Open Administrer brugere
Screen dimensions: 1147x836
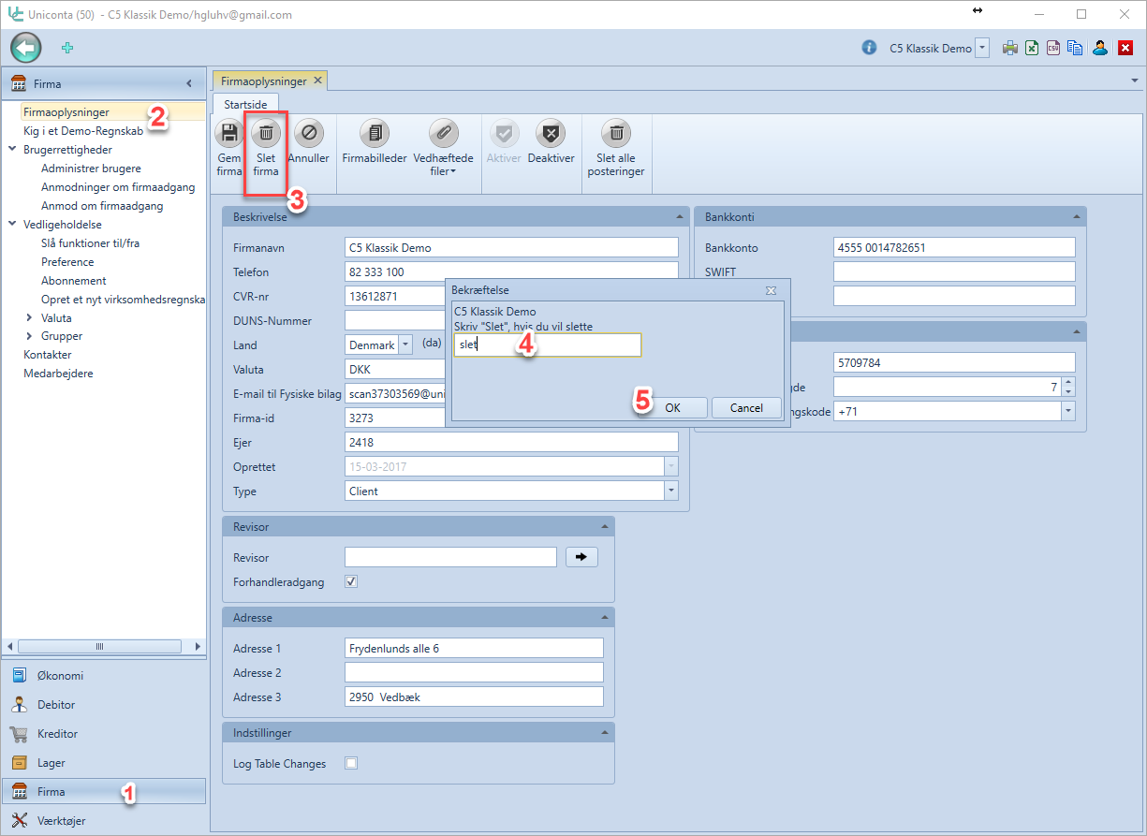click(91, 169)
